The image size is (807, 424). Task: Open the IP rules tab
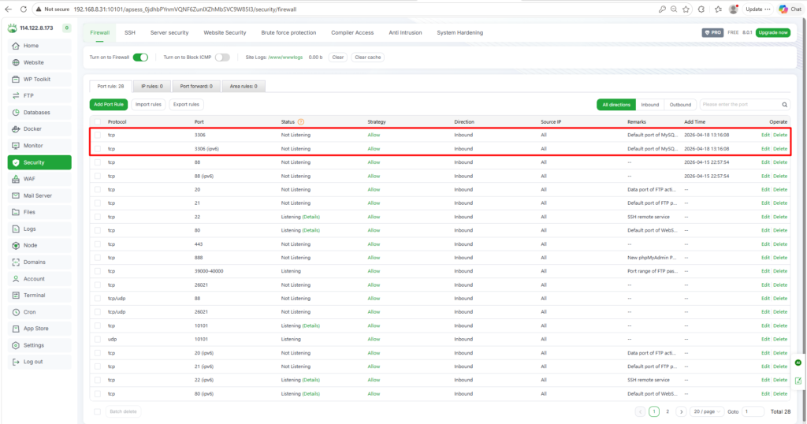pyautogui.click(x=152, y=86)
